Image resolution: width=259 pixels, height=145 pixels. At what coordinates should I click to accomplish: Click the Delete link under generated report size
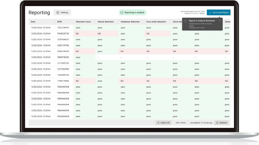202,13
